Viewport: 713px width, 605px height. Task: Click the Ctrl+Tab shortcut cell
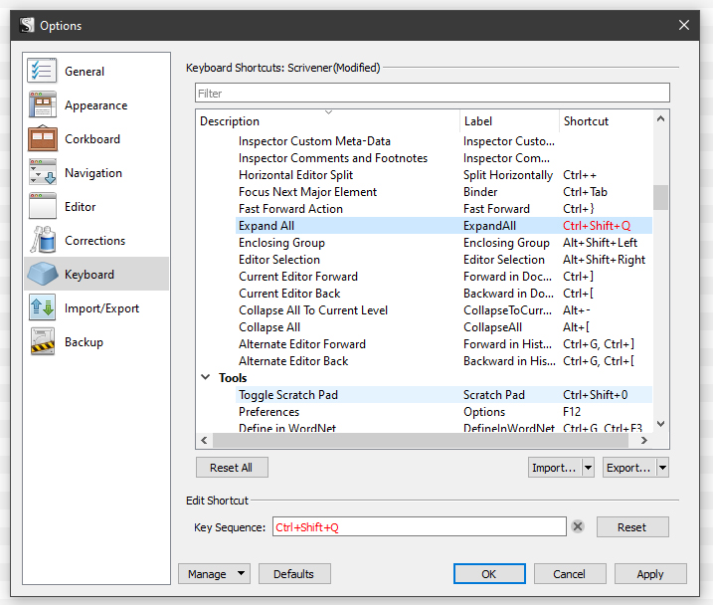click(x=585, y=192)
